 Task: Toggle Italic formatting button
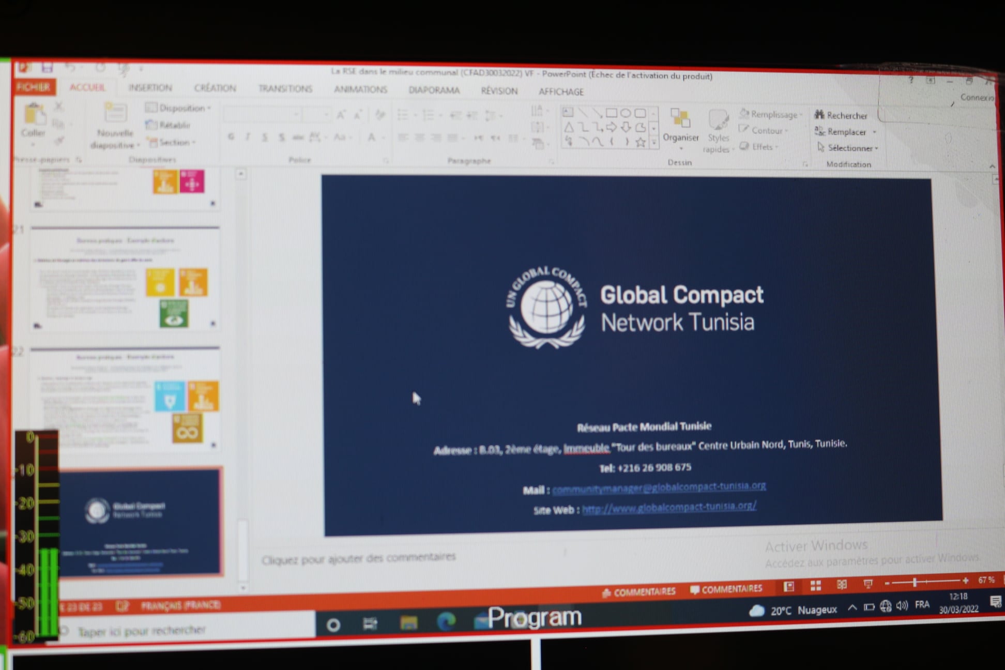point(248,136)
